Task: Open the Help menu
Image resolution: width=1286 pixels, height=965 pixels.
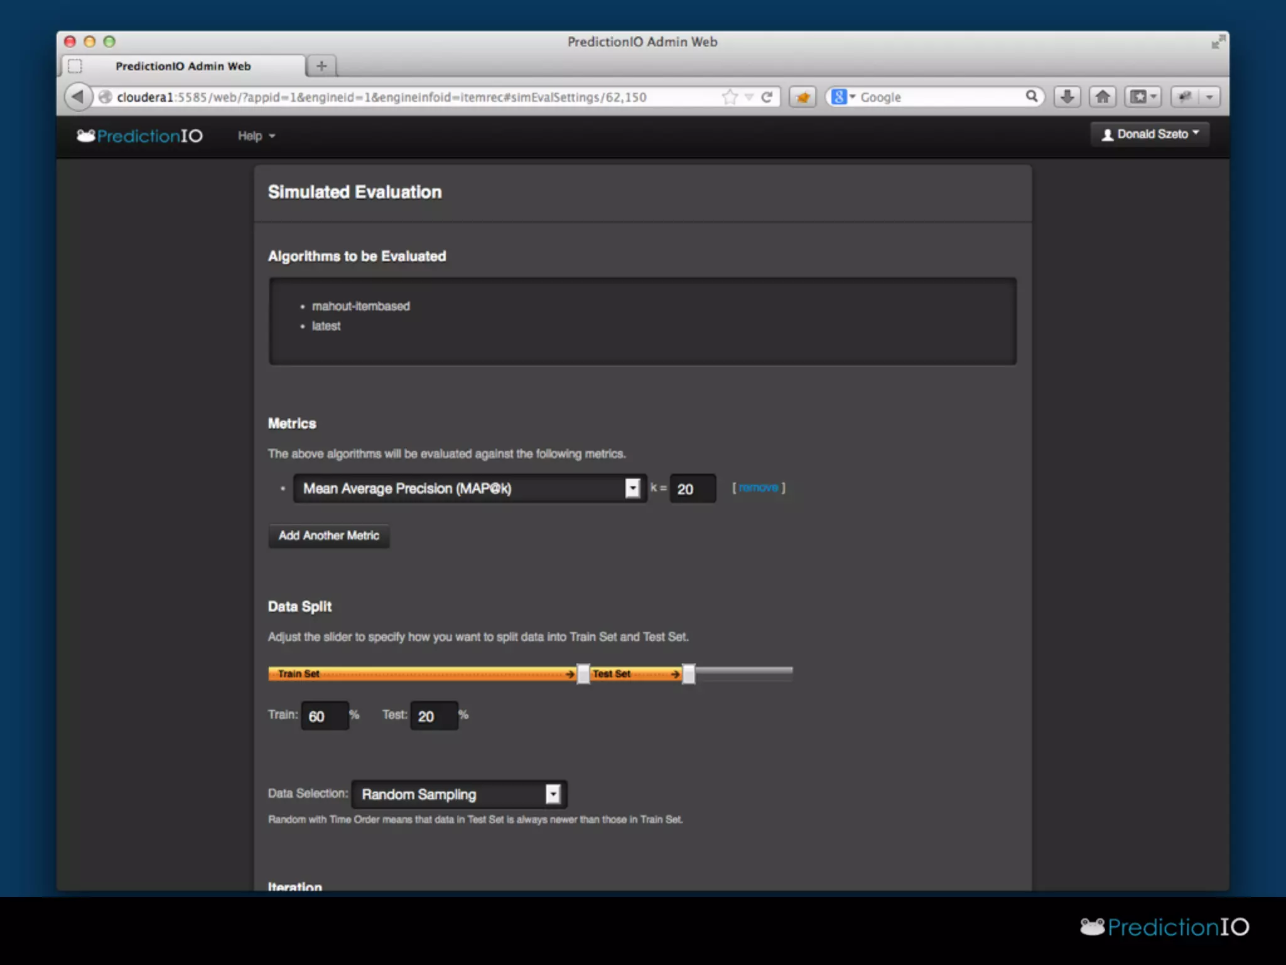Action: coord(256,136)
